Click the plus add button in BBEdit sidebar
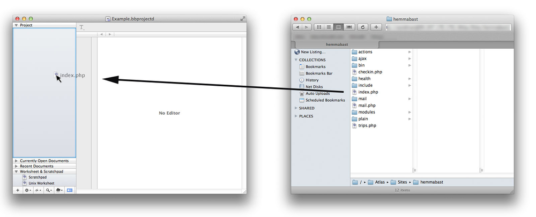This screenshot has height=217, width=536. point(18,190)
